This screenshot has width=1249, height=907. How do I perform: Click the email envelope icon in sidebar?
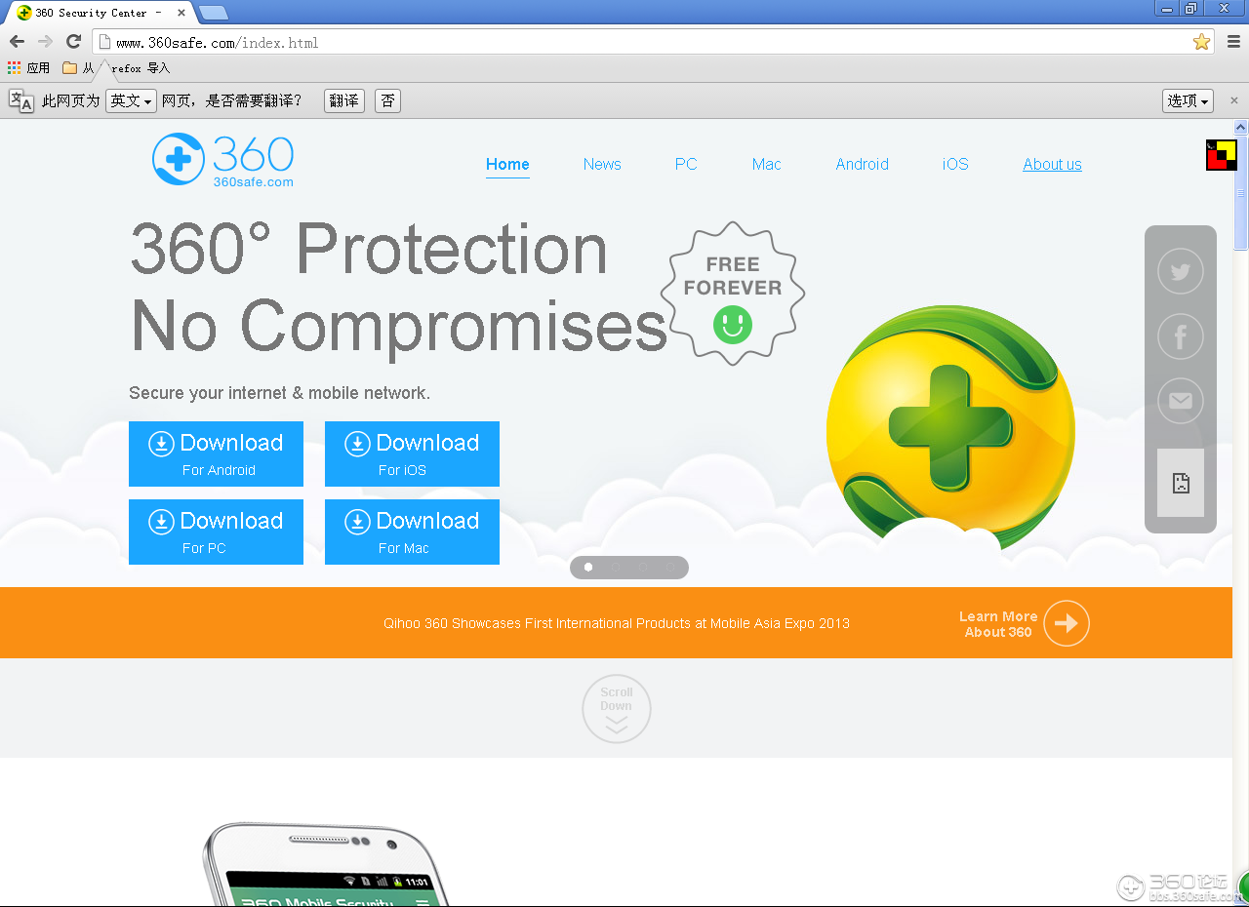coord(1181,401)
